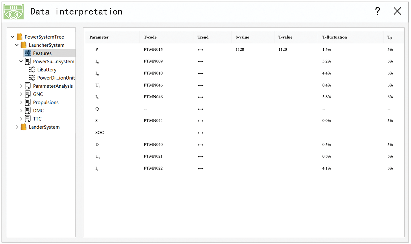
Task: Select the PowerDi...ionUnit tree item
Action: [56, 78]
